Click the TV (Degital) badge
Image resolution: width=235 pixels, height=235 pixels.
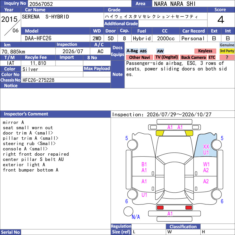point(167,57)
